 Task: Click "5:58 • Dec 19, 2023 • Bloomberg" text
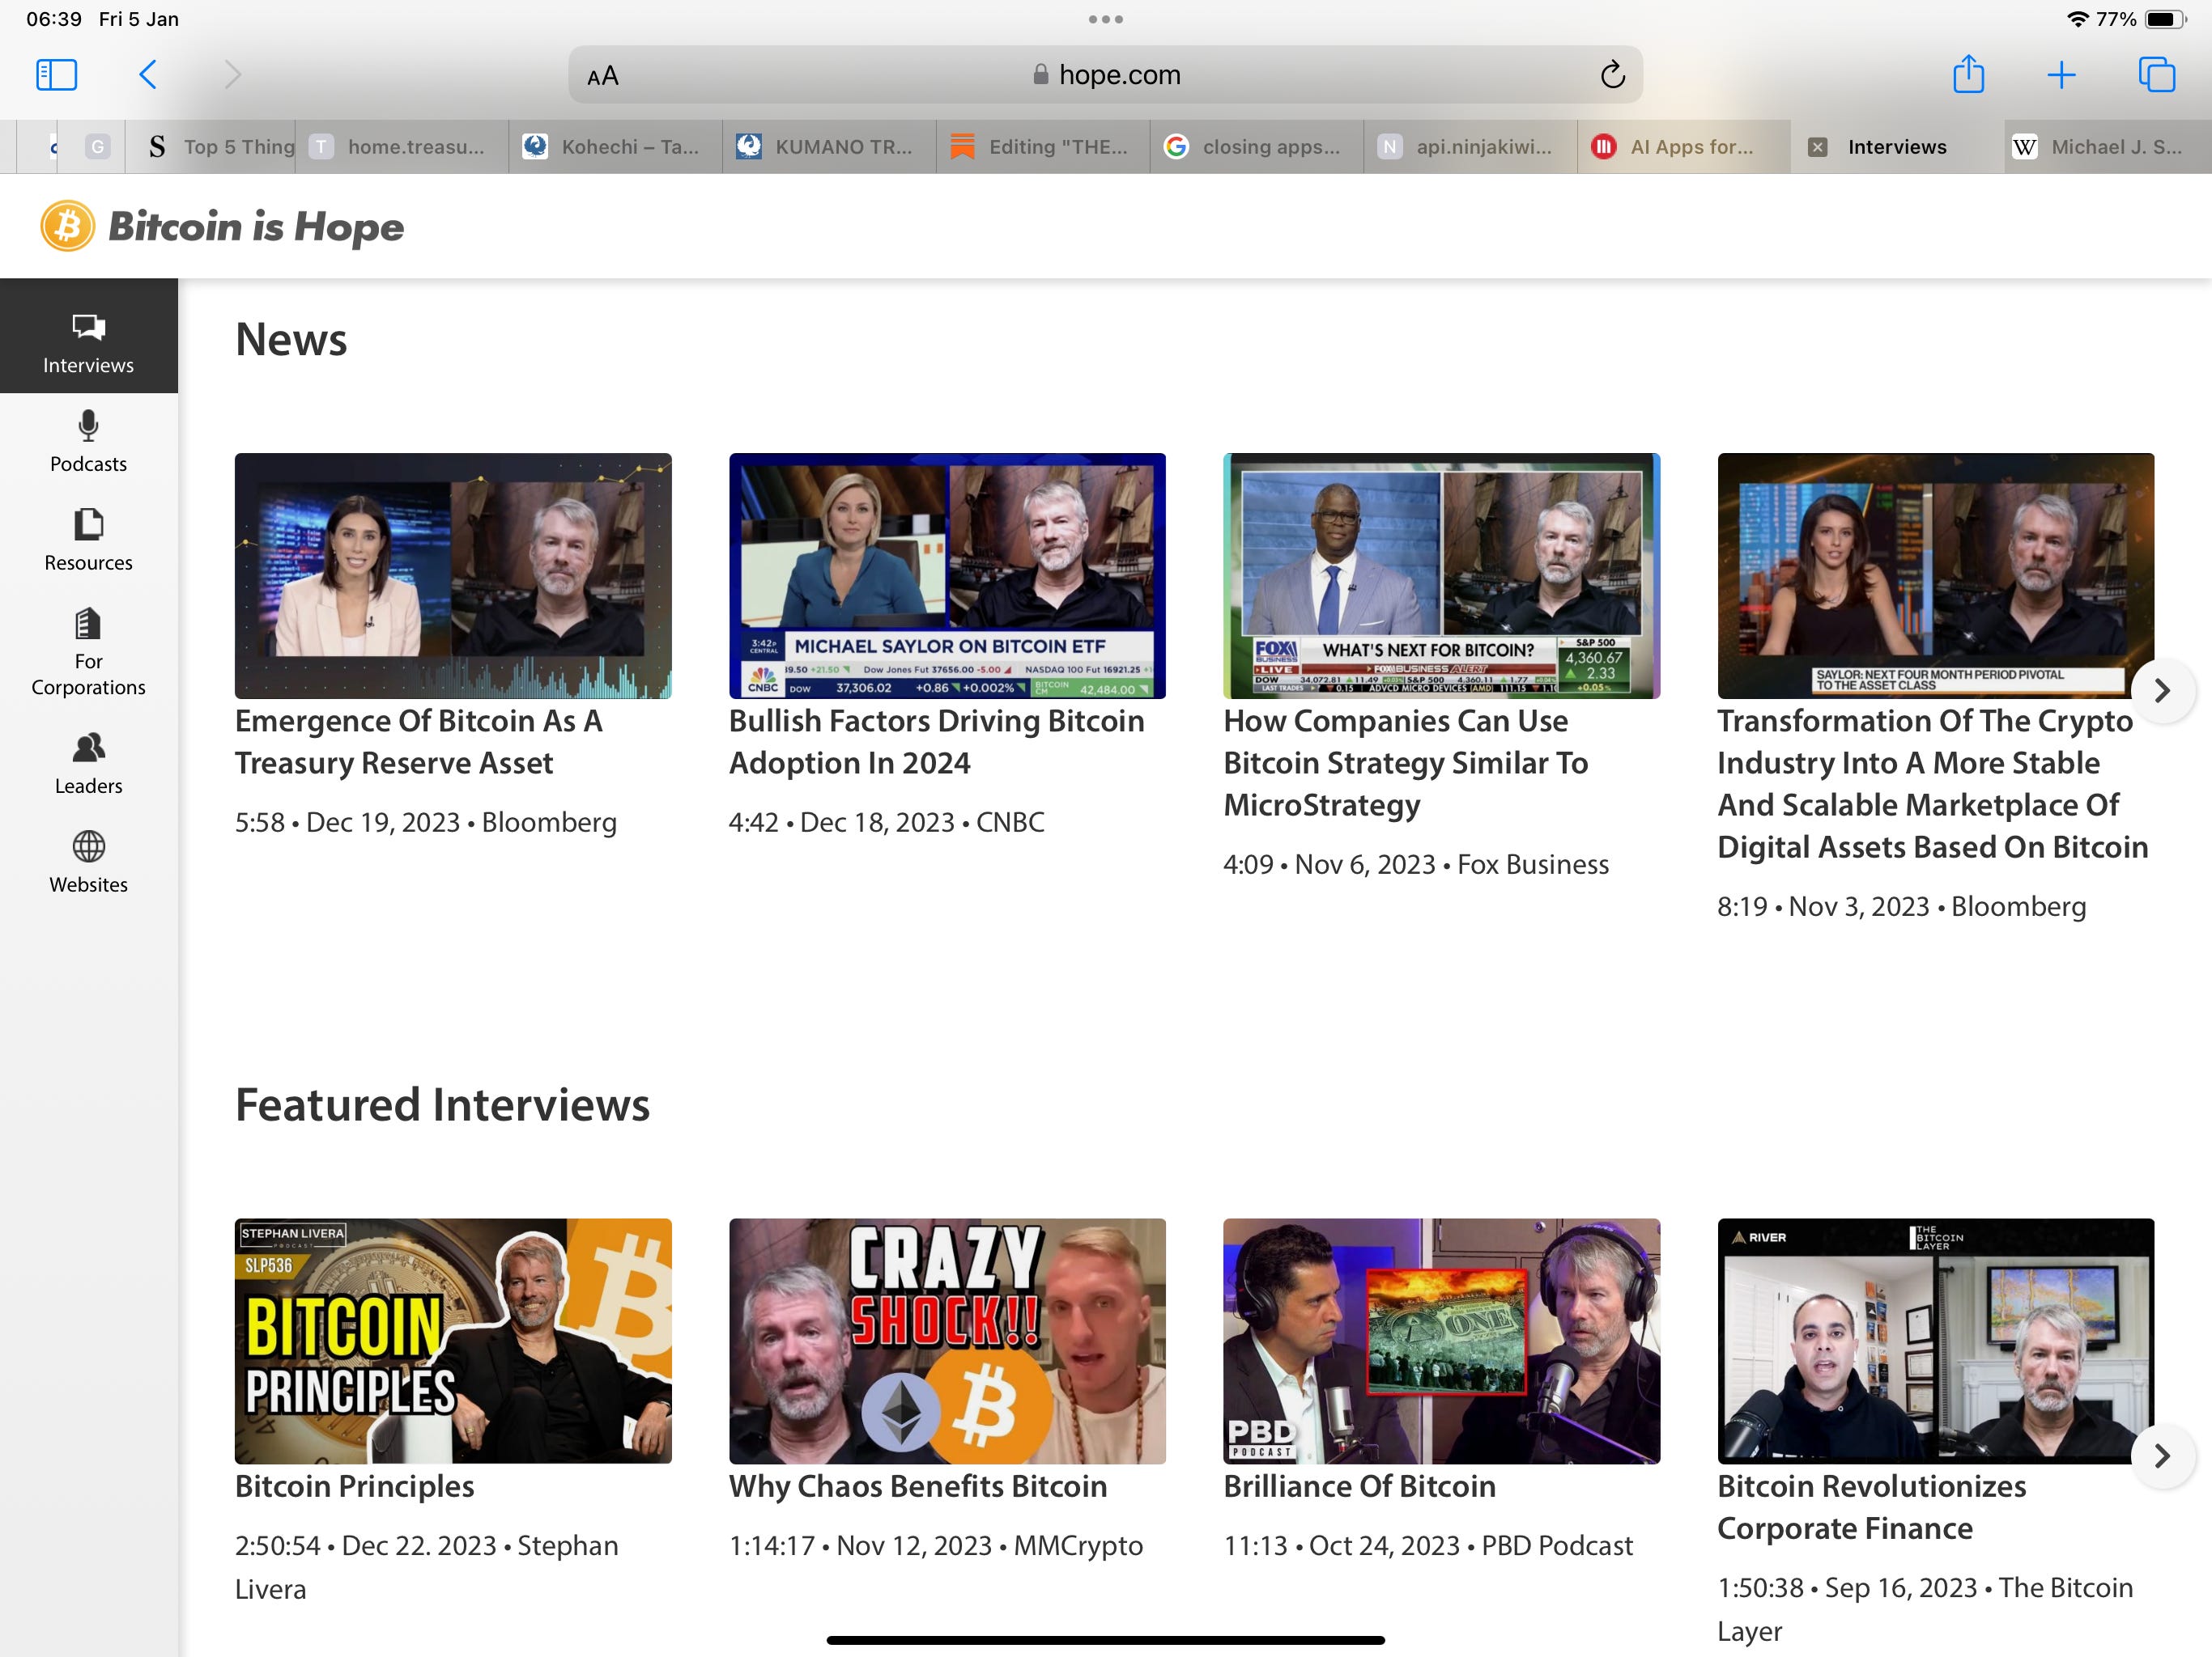(x=426, y=823)
